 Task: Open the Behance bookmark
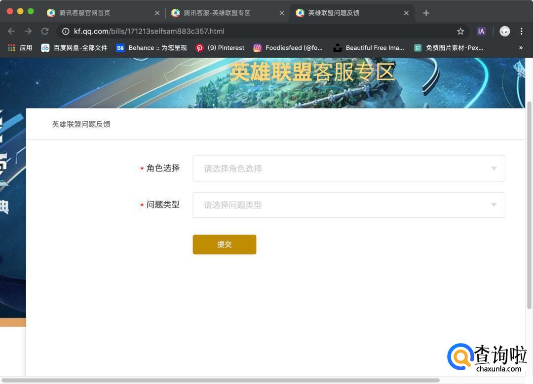tap(152, 48)
